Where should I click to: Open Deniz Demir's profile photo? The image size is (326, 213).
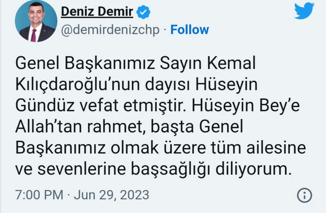pos(36,21)
